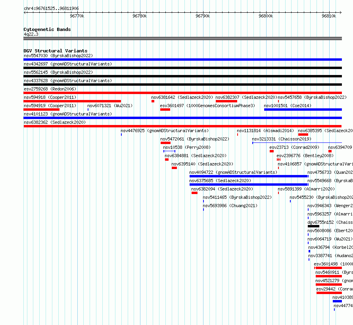Click the nsv6394709 label
The width and height of the screenshot is (353, 325).
pyautogui.click(x=340, y=147)
